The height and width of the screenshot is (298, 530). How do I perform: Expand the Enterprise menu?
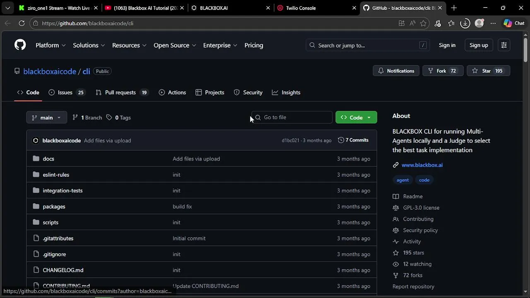(220, 45)
